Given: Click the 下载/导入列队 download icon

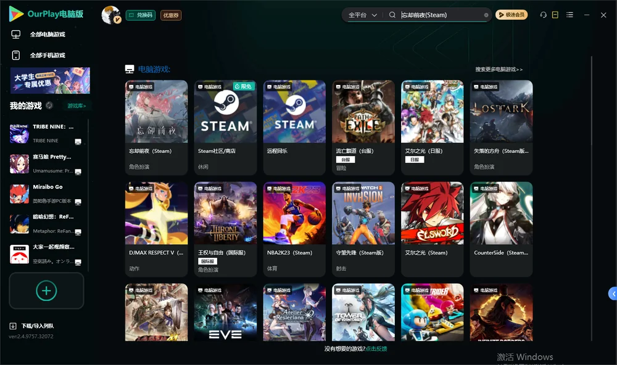Looking at the screenshot, I should click(13, 326).
